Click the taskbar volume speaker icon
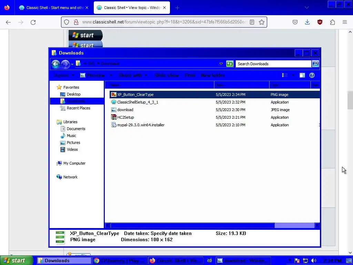Screen dimensions: 353x265 314,261
